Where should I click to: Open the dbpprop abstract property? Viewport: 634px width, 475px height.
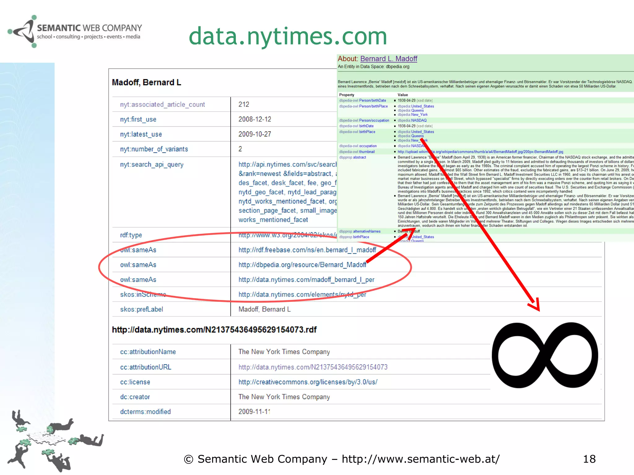pyautogui.click(x=353, y=157)
